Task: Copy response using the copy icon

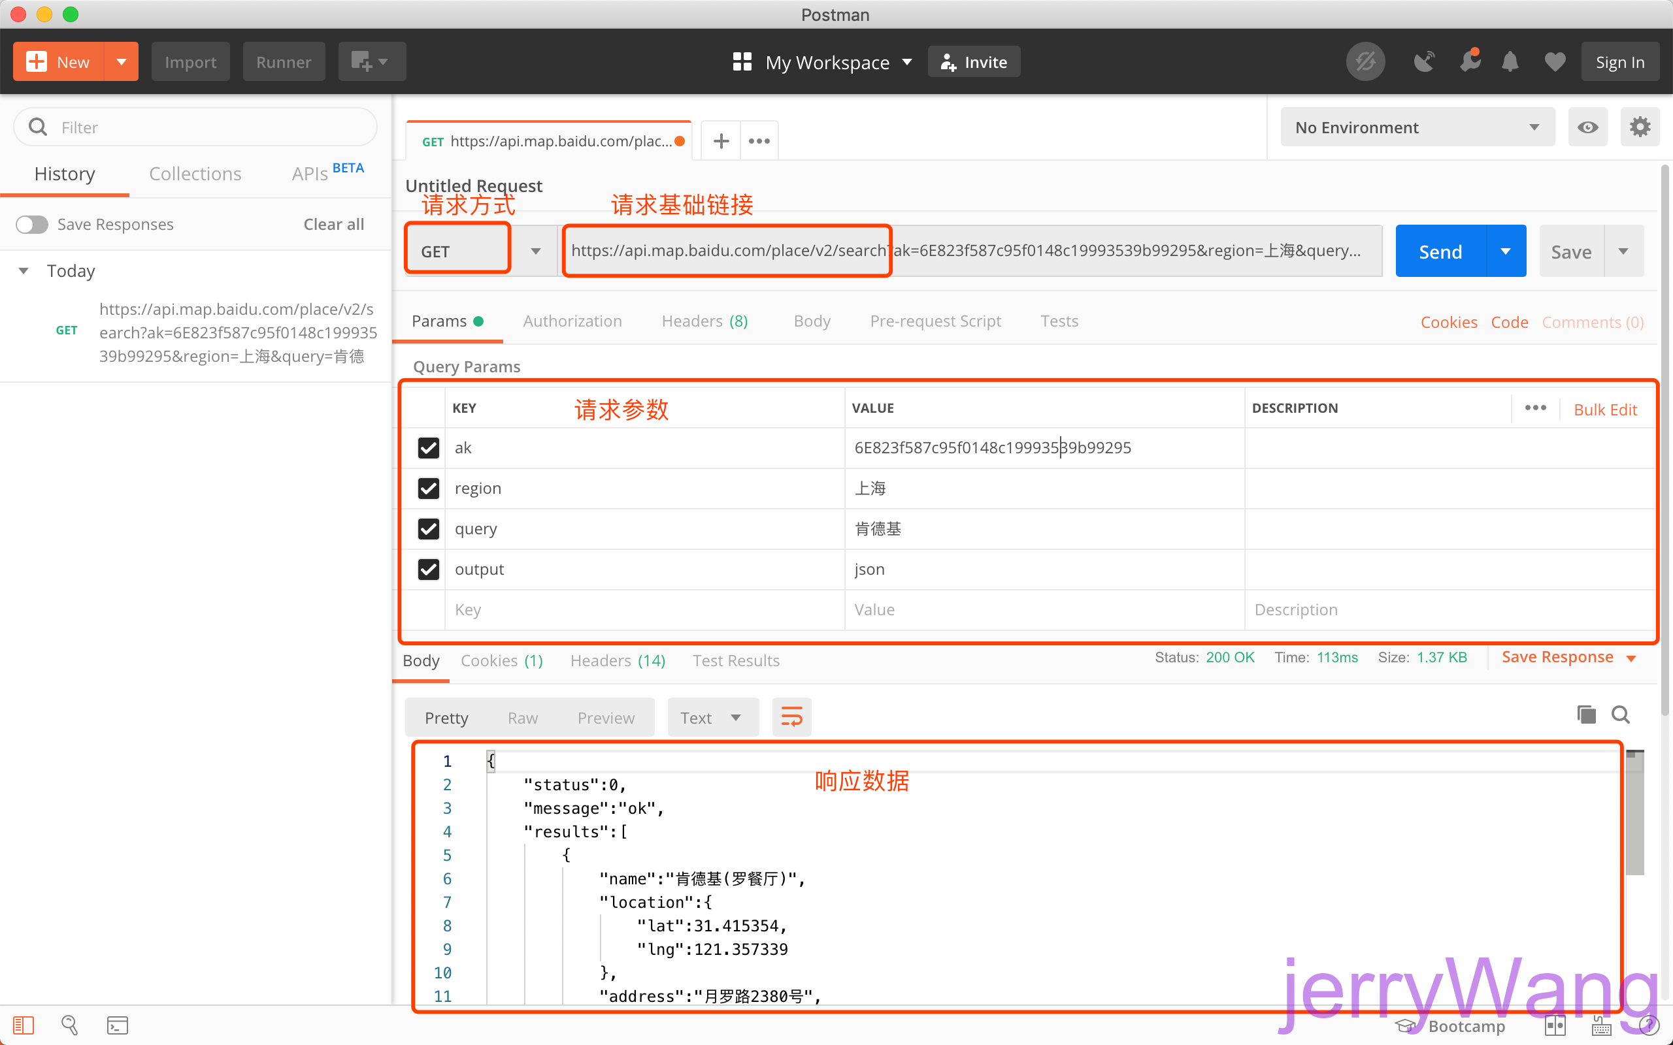Action: pos(1586,715)
